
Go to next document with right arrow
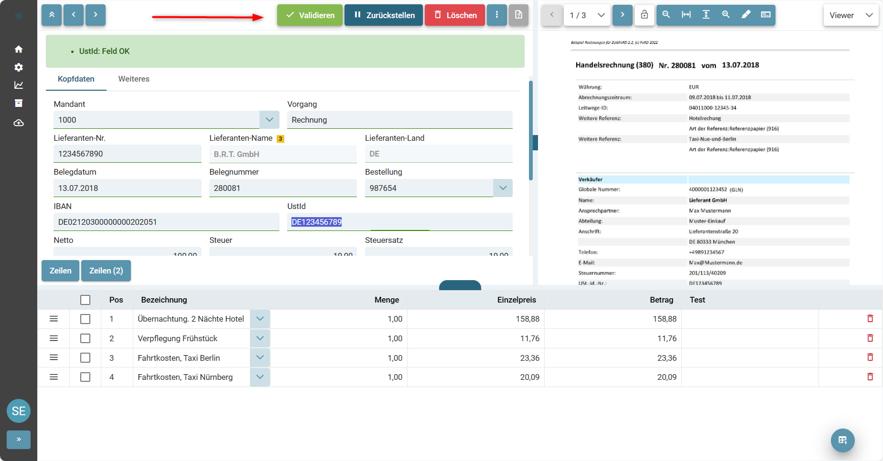point(96,15)
